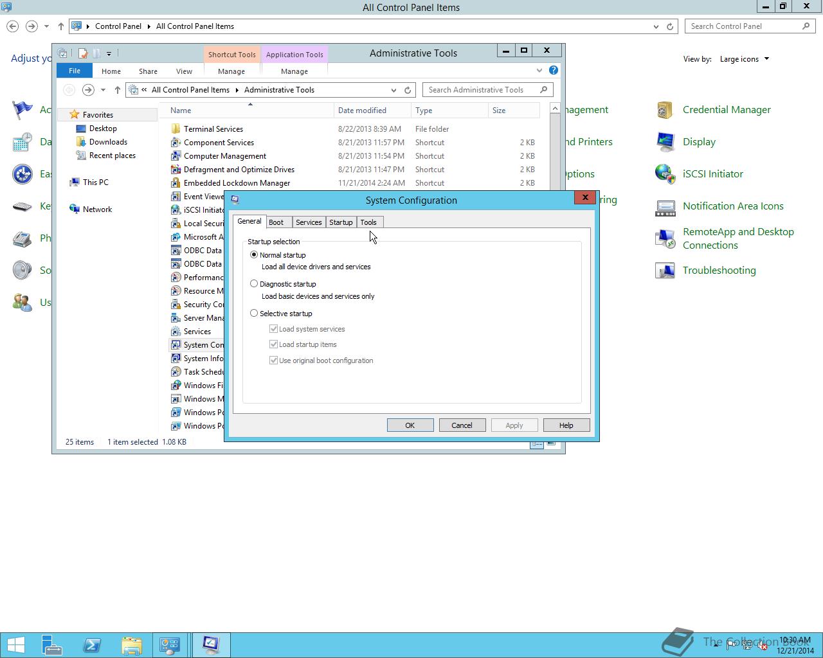Toggle Load system services checkbox
The image size is (823, 658).
click(273, 328)
